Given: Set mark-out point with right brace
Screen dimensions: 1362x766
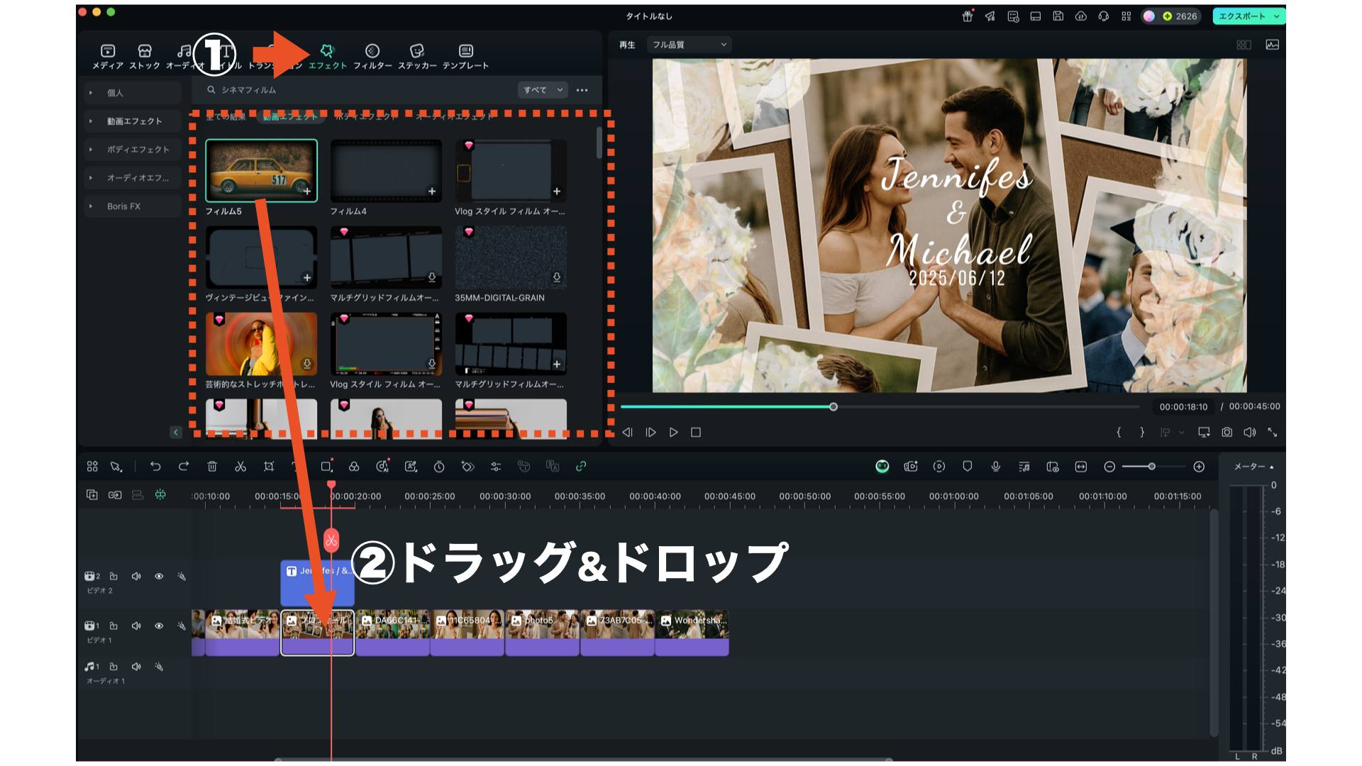Looking at the screenshot, I should 1141,432.
